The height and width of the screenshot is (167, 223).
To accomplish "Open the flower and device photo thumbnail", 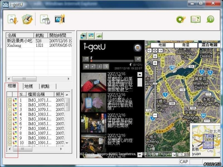I will click(94, 103).
